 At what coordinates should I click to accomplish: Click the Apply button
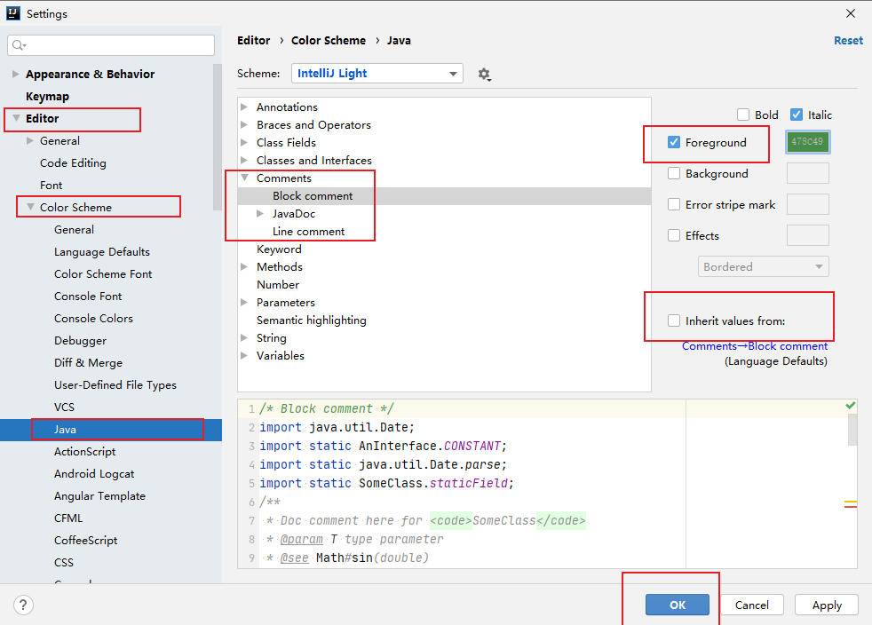click(827, 605)
